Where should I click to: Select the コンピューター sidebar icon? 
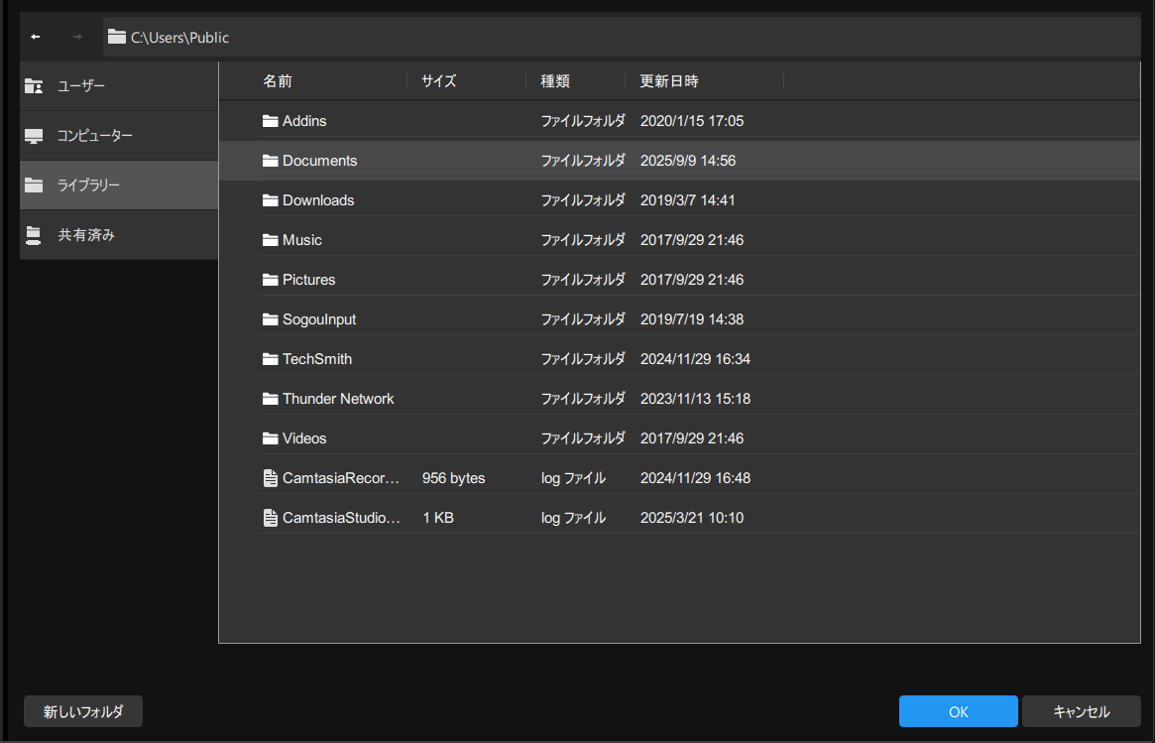tap(34, 136)
